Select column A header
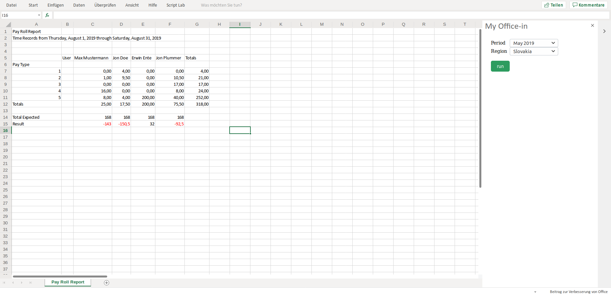Image resolution: width=611 pixels, height=295 pixels. 37,24
